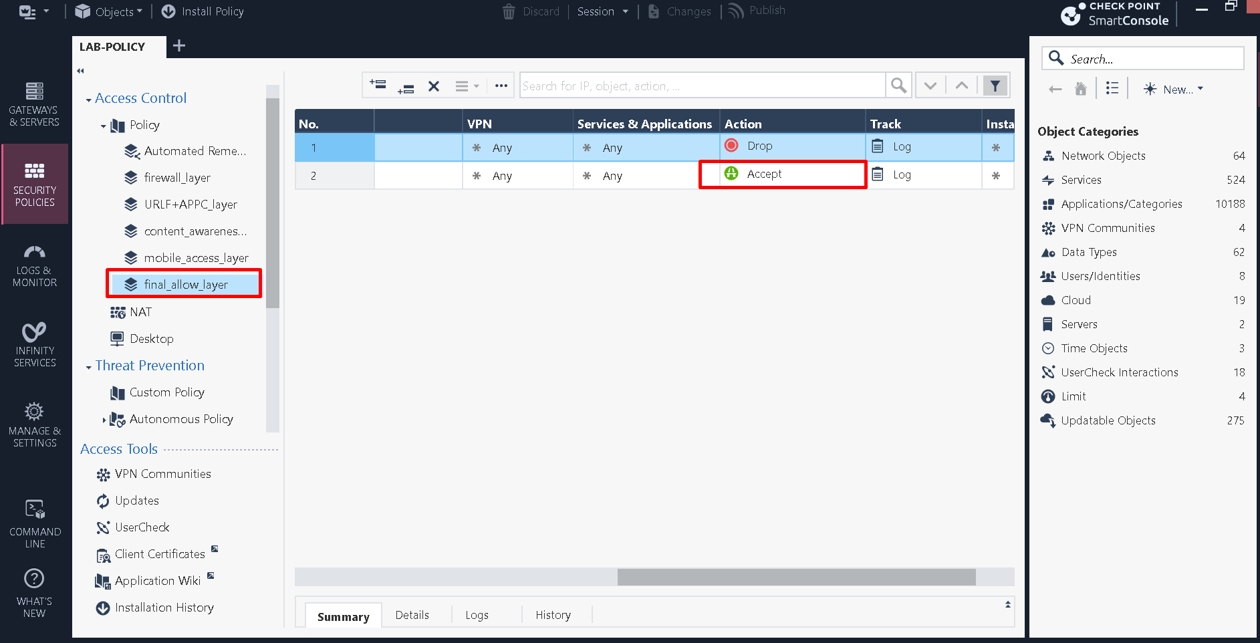Switch to the Details tab
Screen dimensions: 1260x643
412,614
